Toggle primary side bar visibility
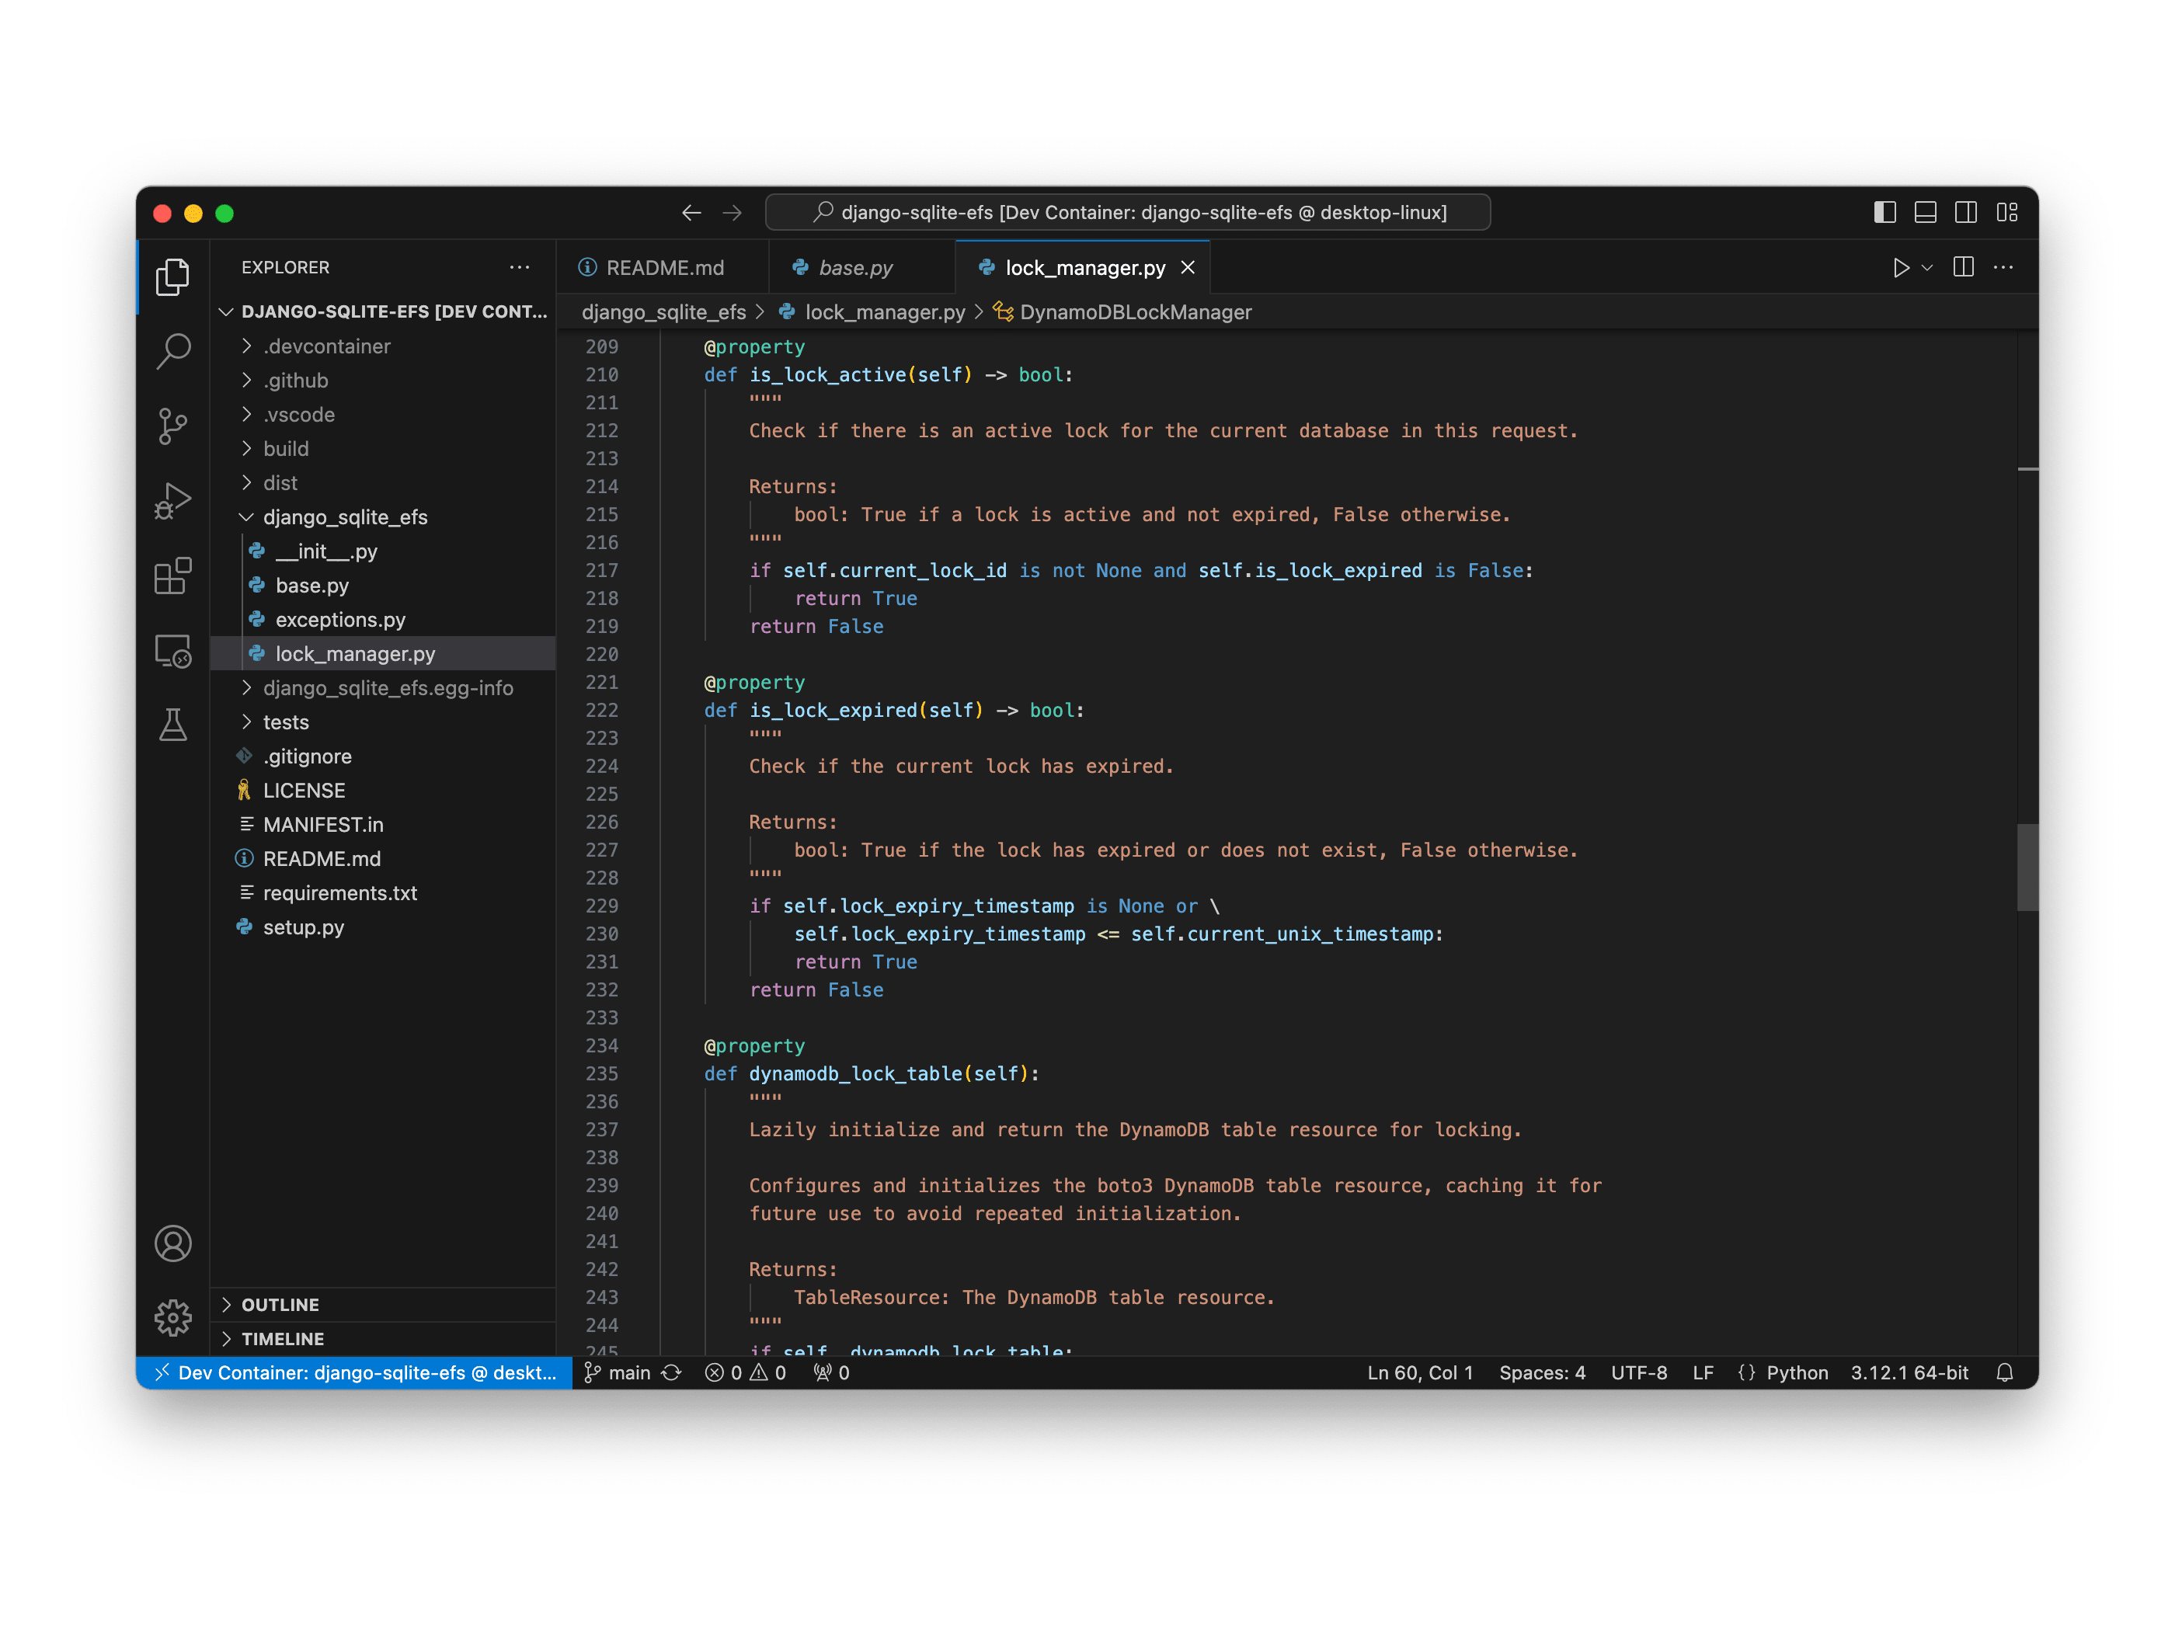The height and width of the screenshot is (1631, 2175). coord(1885,212)
